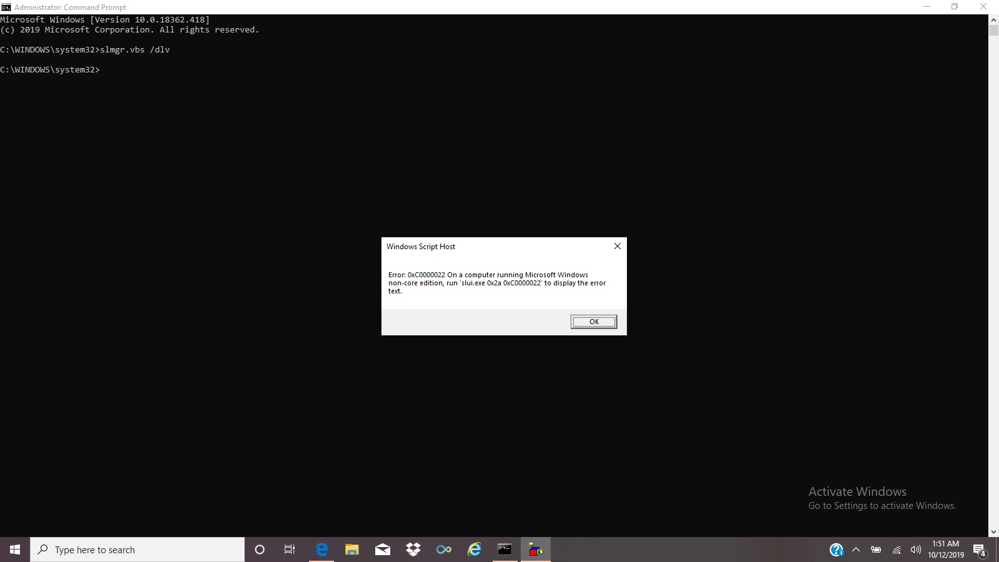The width and height of the screenshot is (999, 562).
Task: Check battery status in system tray
Action: click(x=876, y=550)
